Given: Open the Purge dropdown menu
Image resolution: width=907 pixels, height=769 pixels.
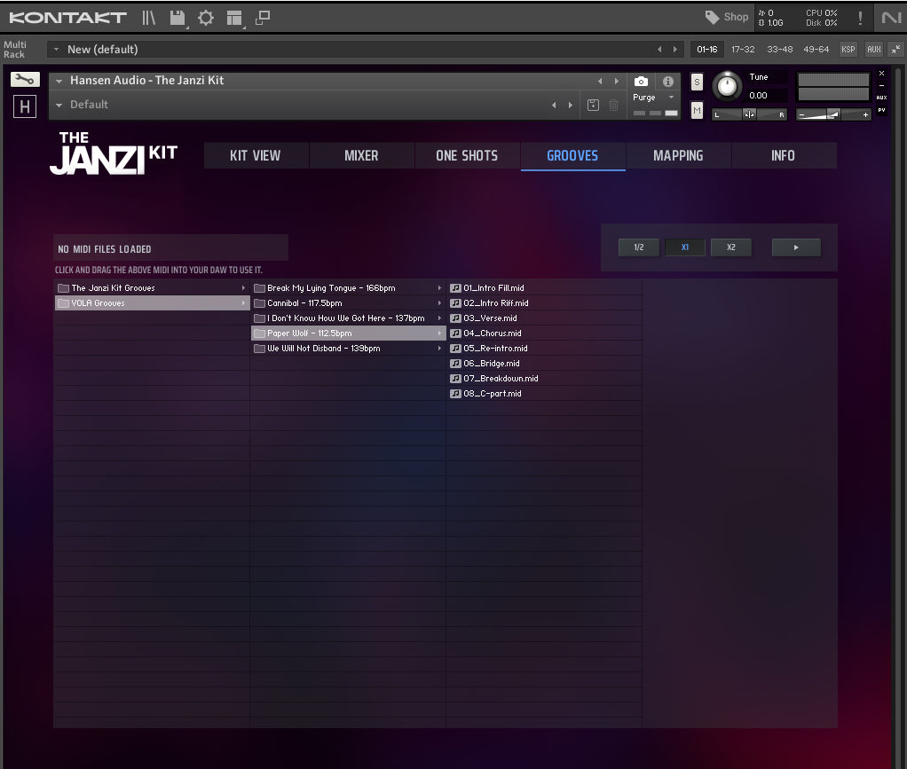Looking at the screenshot, I should 654,98.
